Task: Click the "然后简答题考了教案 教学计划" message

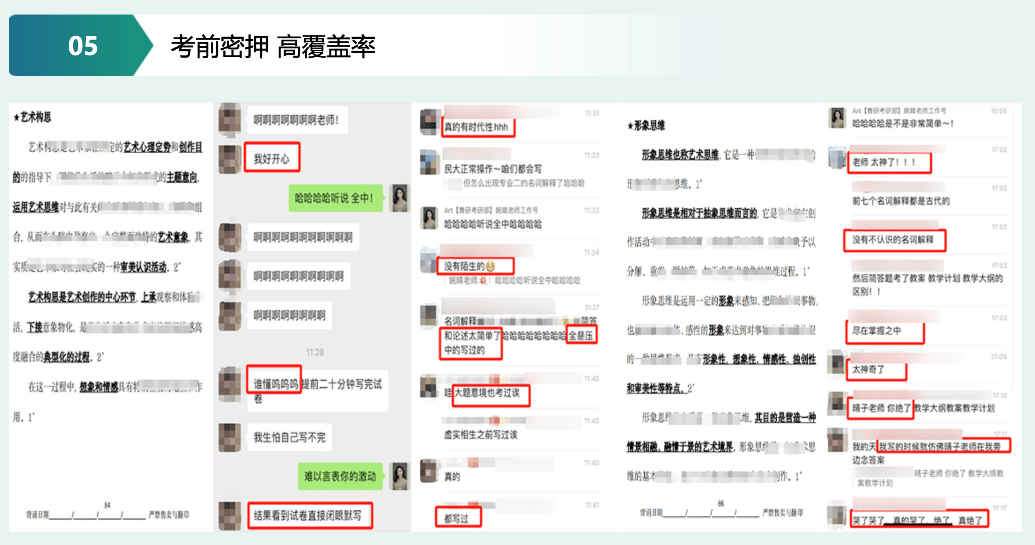Action: 927,285
